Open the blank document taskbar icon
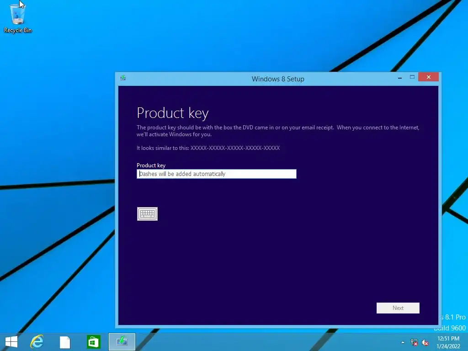 65,342
